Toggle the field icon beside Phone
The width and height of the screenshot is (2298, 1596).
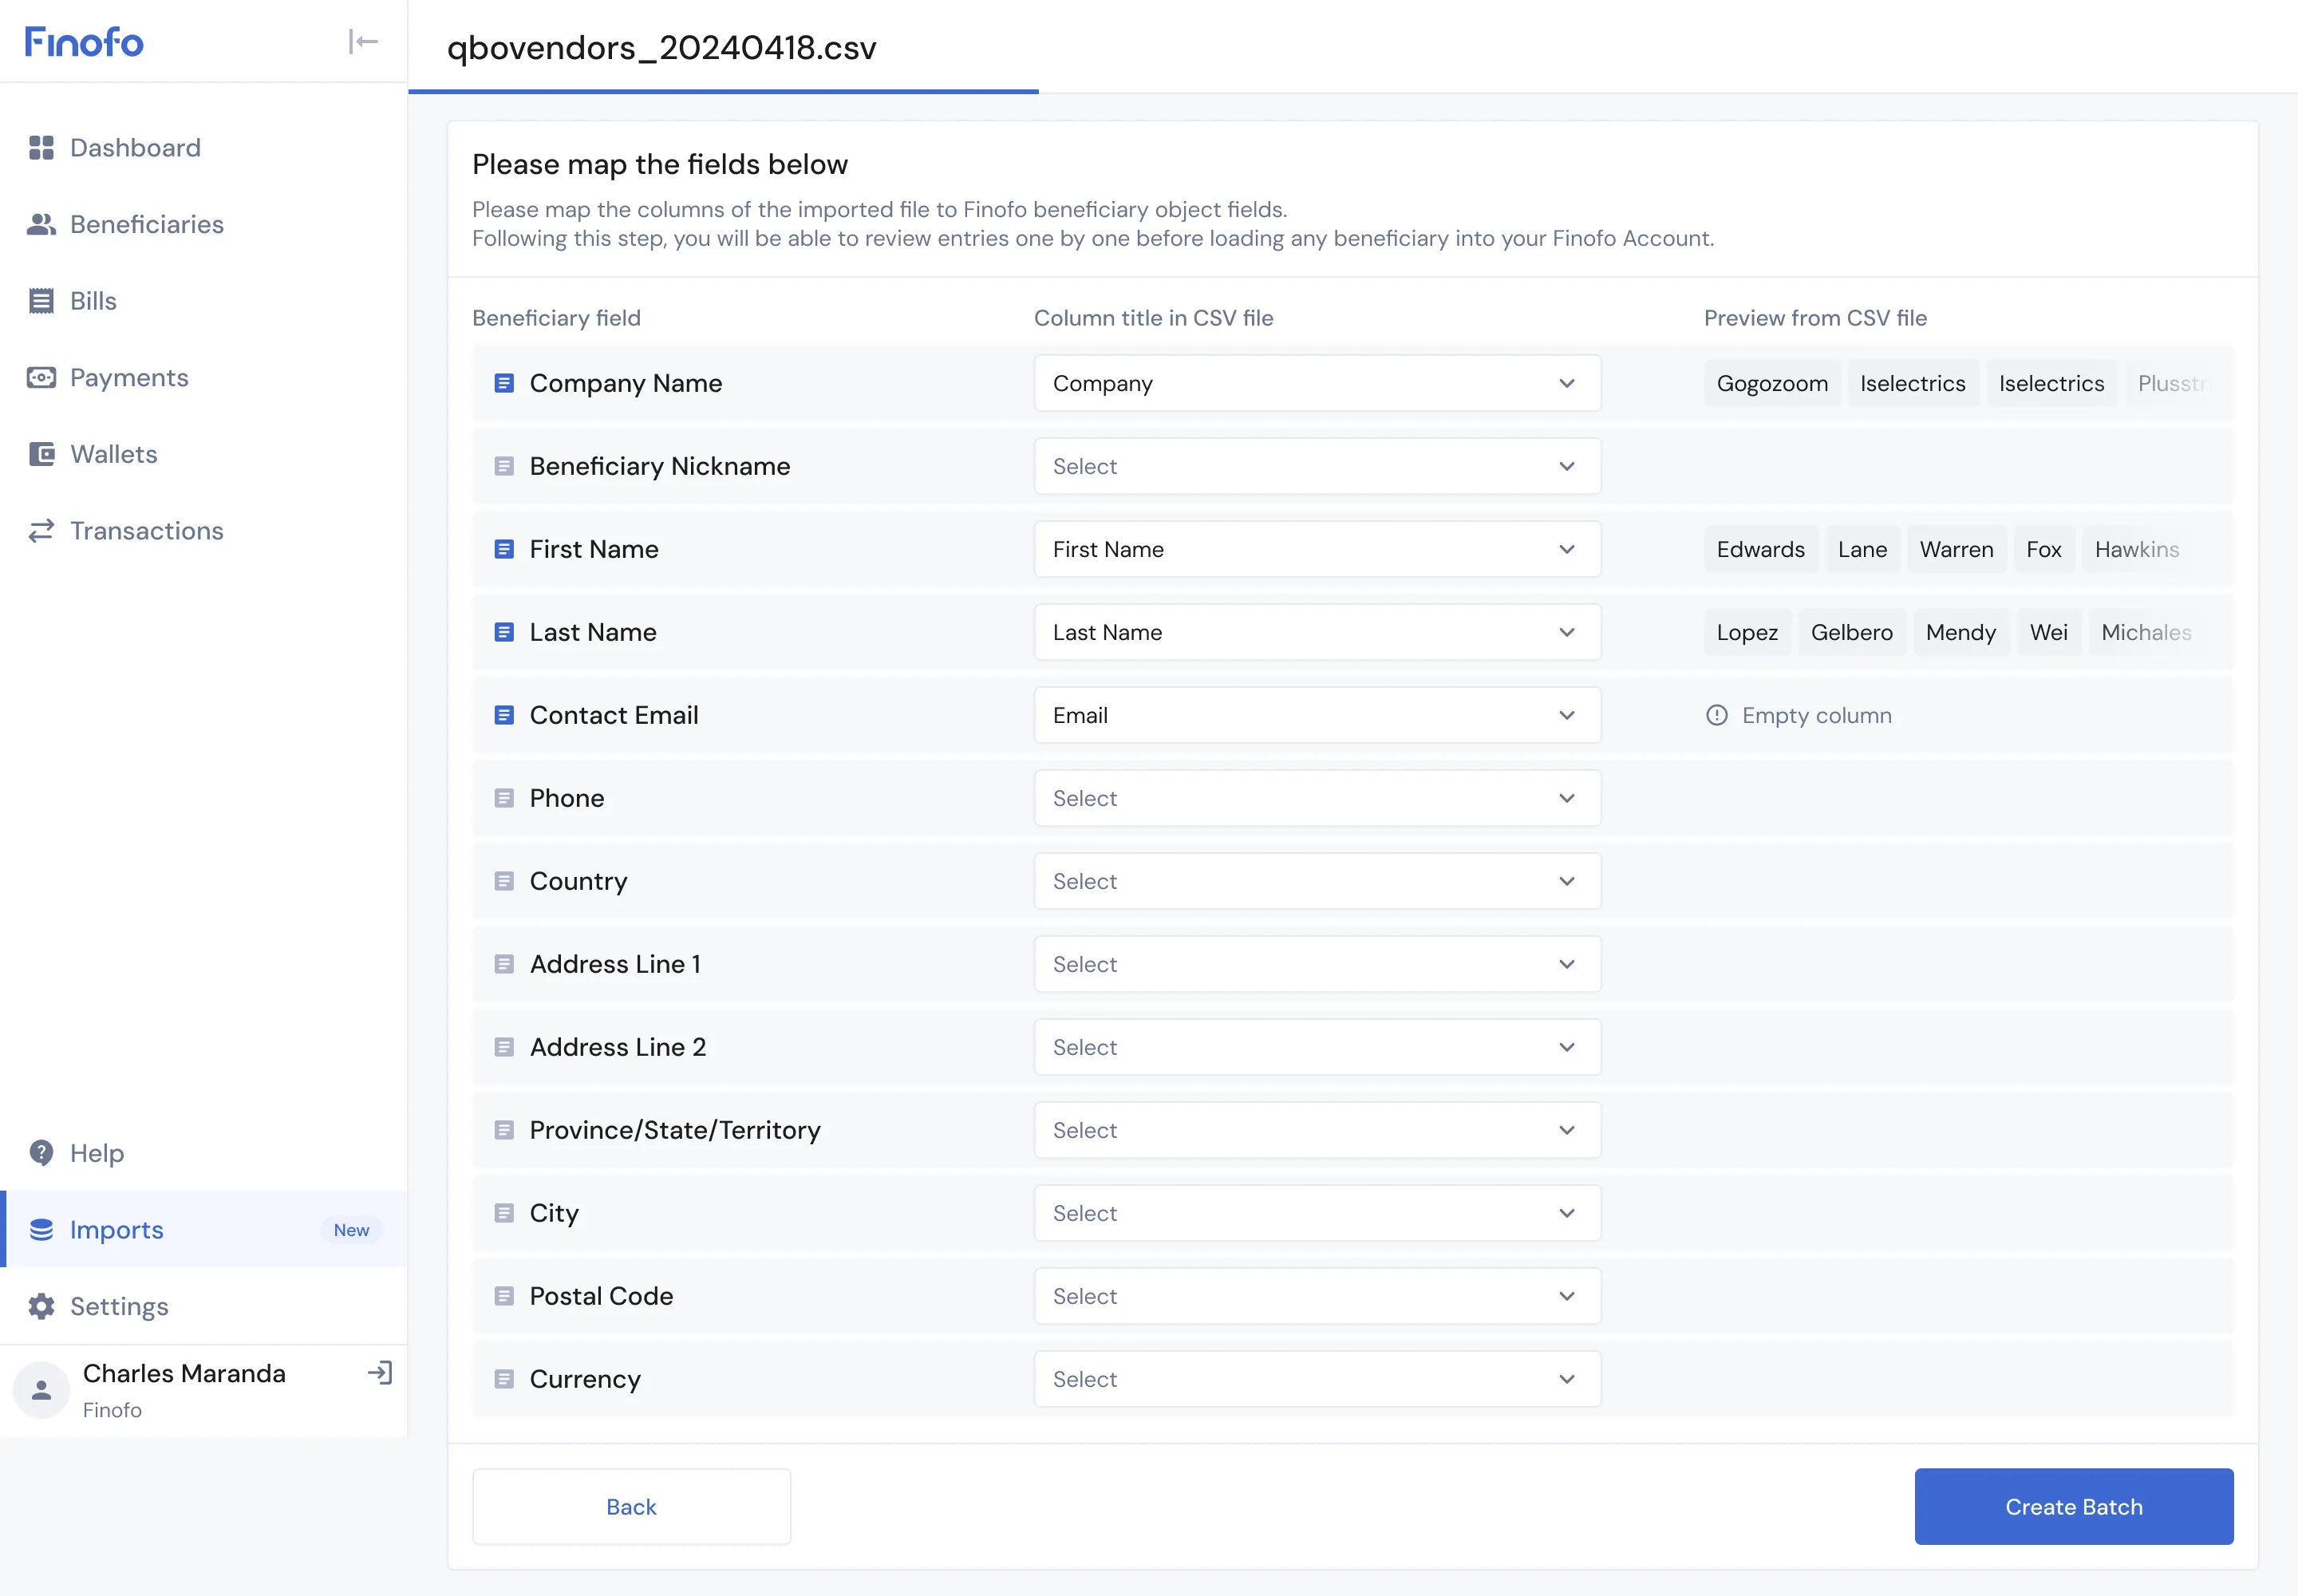click(504, 798)
